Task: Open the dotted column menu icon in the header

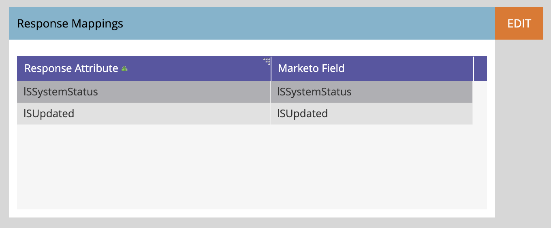Action: click(267, 61)
